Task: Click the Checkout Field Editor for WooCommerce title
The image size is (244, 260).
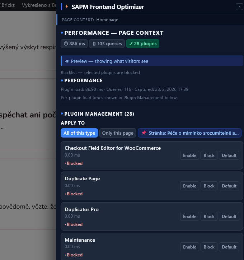Action: 113,148
